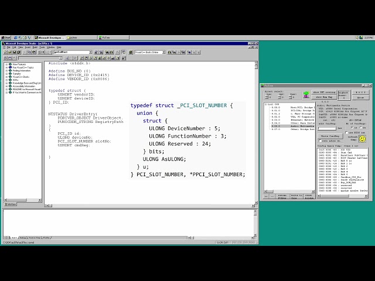Viewport: 375px width, 281px height.
Task: Select the Audio Multimedia device row
Action: point(293,126)
